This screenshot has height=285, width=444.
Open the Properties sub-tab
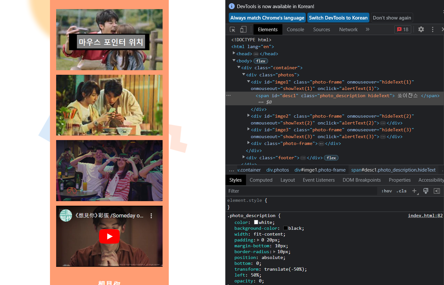click(400, 180)
